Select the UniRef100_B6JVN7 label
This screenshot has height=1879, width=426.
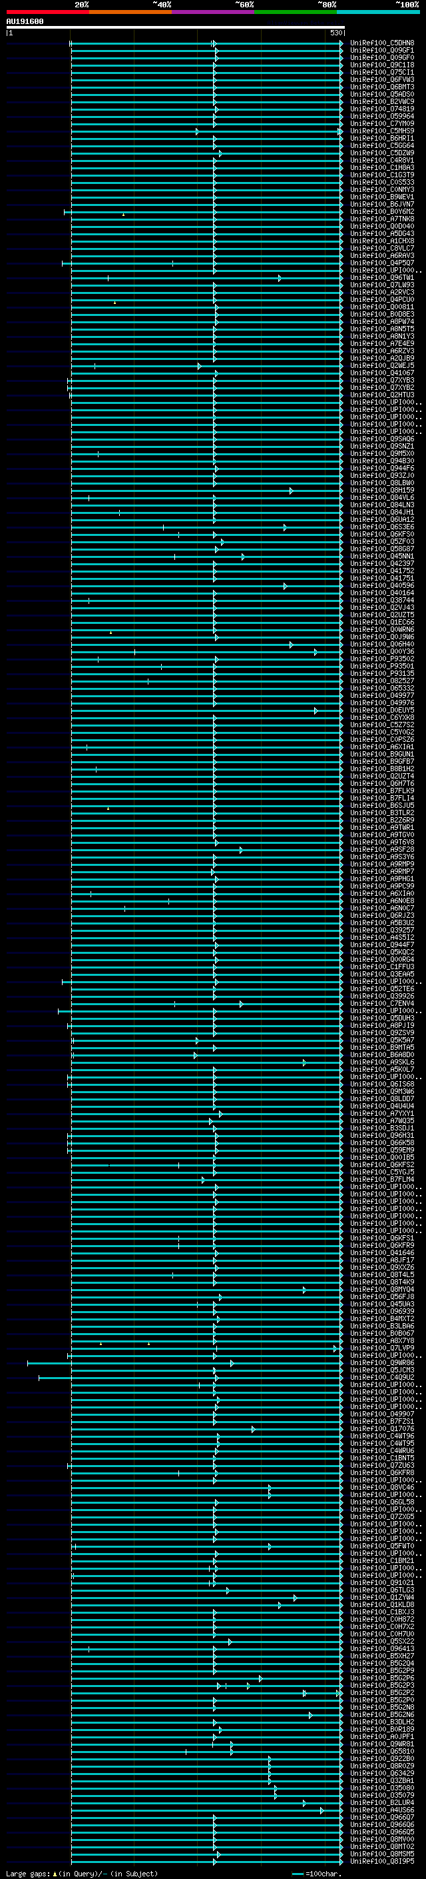click(382, 204)
